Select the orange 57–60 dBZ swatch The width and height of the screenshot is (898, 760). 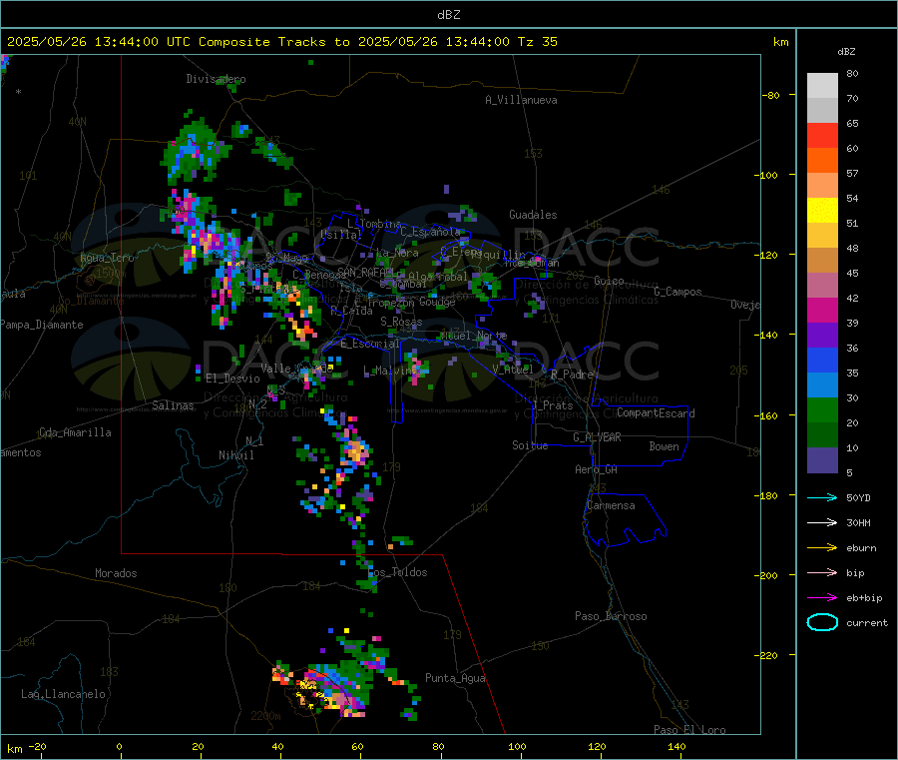pyautogui.click(x=822, y=161)
